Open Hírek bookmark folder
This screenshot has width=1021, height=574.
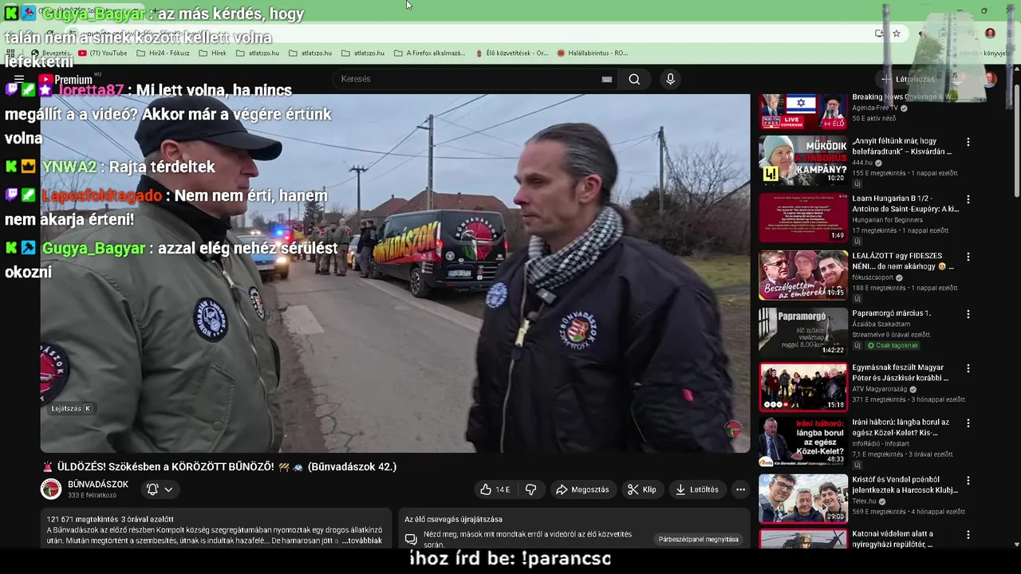[213, 53]
